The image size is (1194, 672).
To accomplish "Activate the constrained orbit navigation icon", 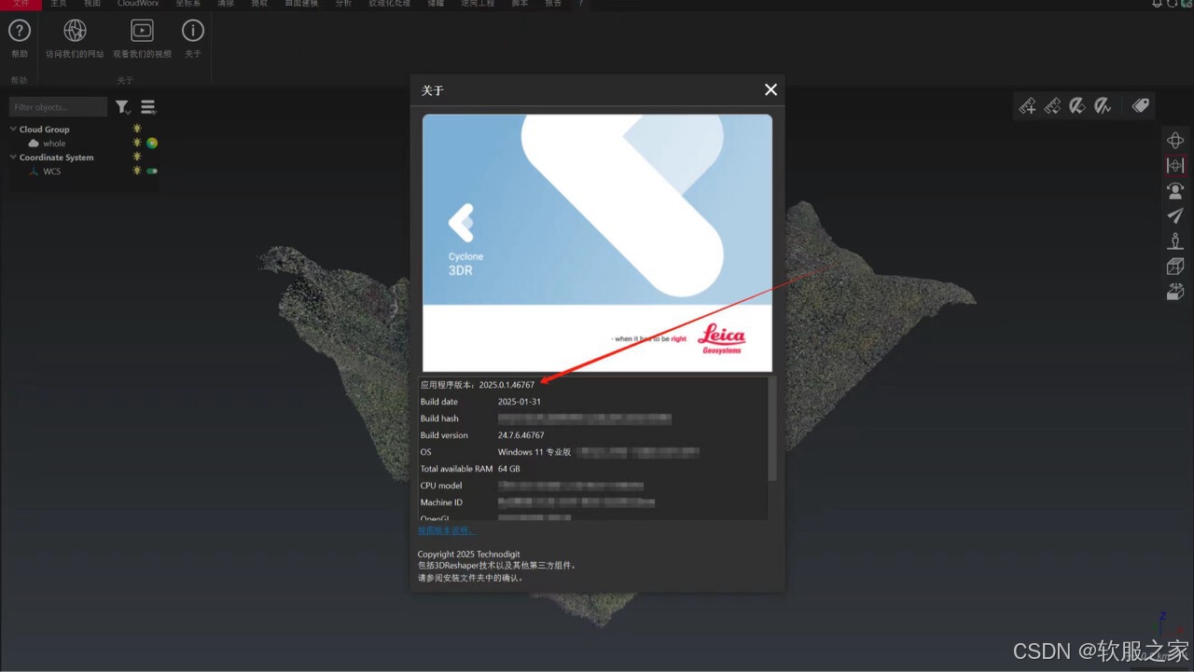I will pos(1175,165).
